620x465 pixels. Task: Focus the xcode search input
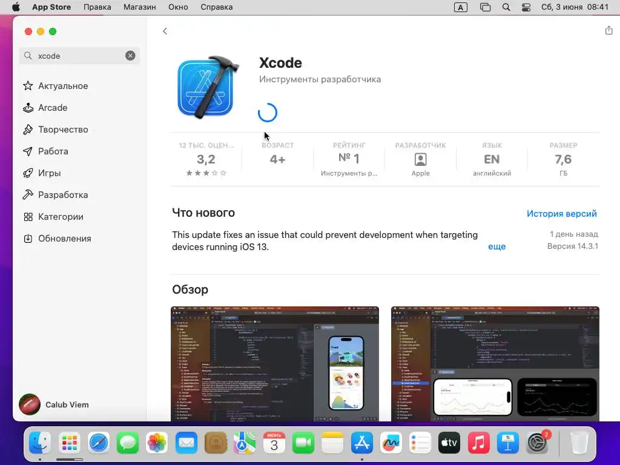(x=79, y=56)
